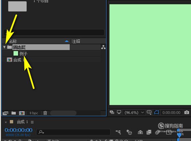
Task: Toggle mask and shape path visibility
Action: pos(156,113)
